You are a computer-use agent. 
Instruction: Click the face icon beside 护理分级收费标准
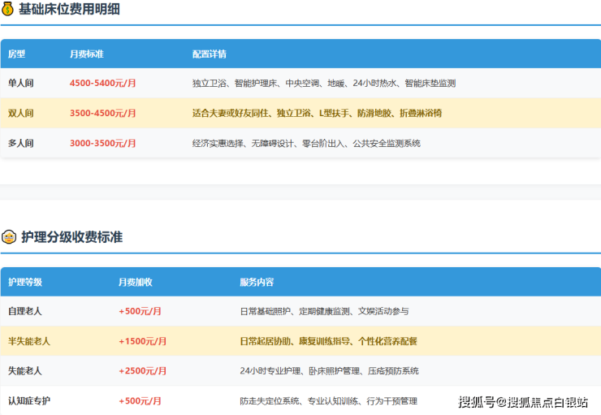[x=9, y=237]
